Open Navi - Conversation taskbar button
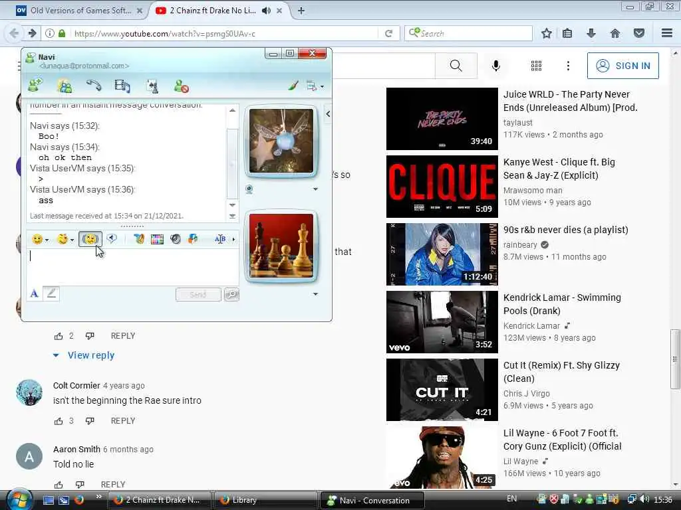The height and width of the screenshot is (510, 681). 372,501
